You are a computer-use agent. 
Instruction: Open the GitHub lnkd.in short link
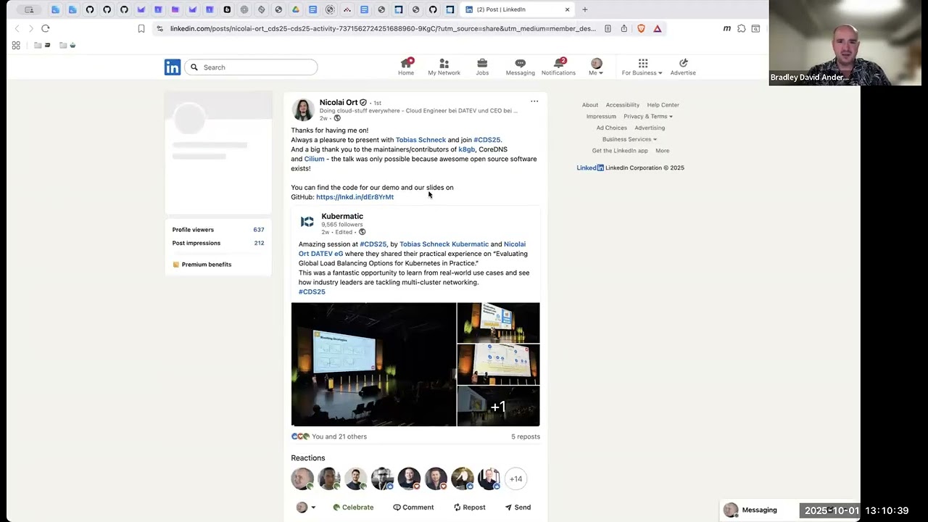tap(355, 197)
